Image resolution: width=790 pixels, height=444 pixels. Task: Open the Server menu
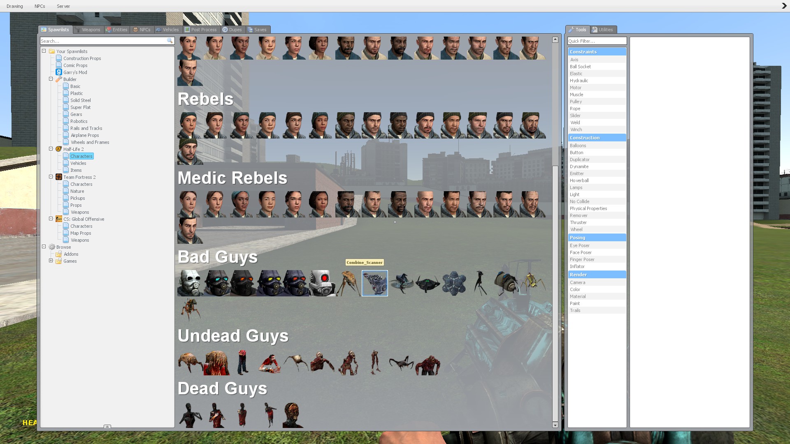point(63,6)
